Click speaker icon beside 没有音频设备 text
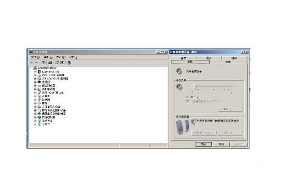Screen dimensions: 284x189 point(179,71)
